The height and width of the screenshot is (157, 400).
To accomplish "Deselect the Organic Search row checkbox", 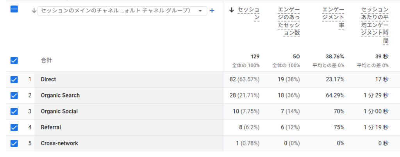I will pyautogui.click(x=14, y=95).
